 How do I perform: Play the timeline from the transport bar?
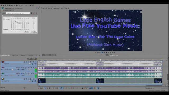45,88
